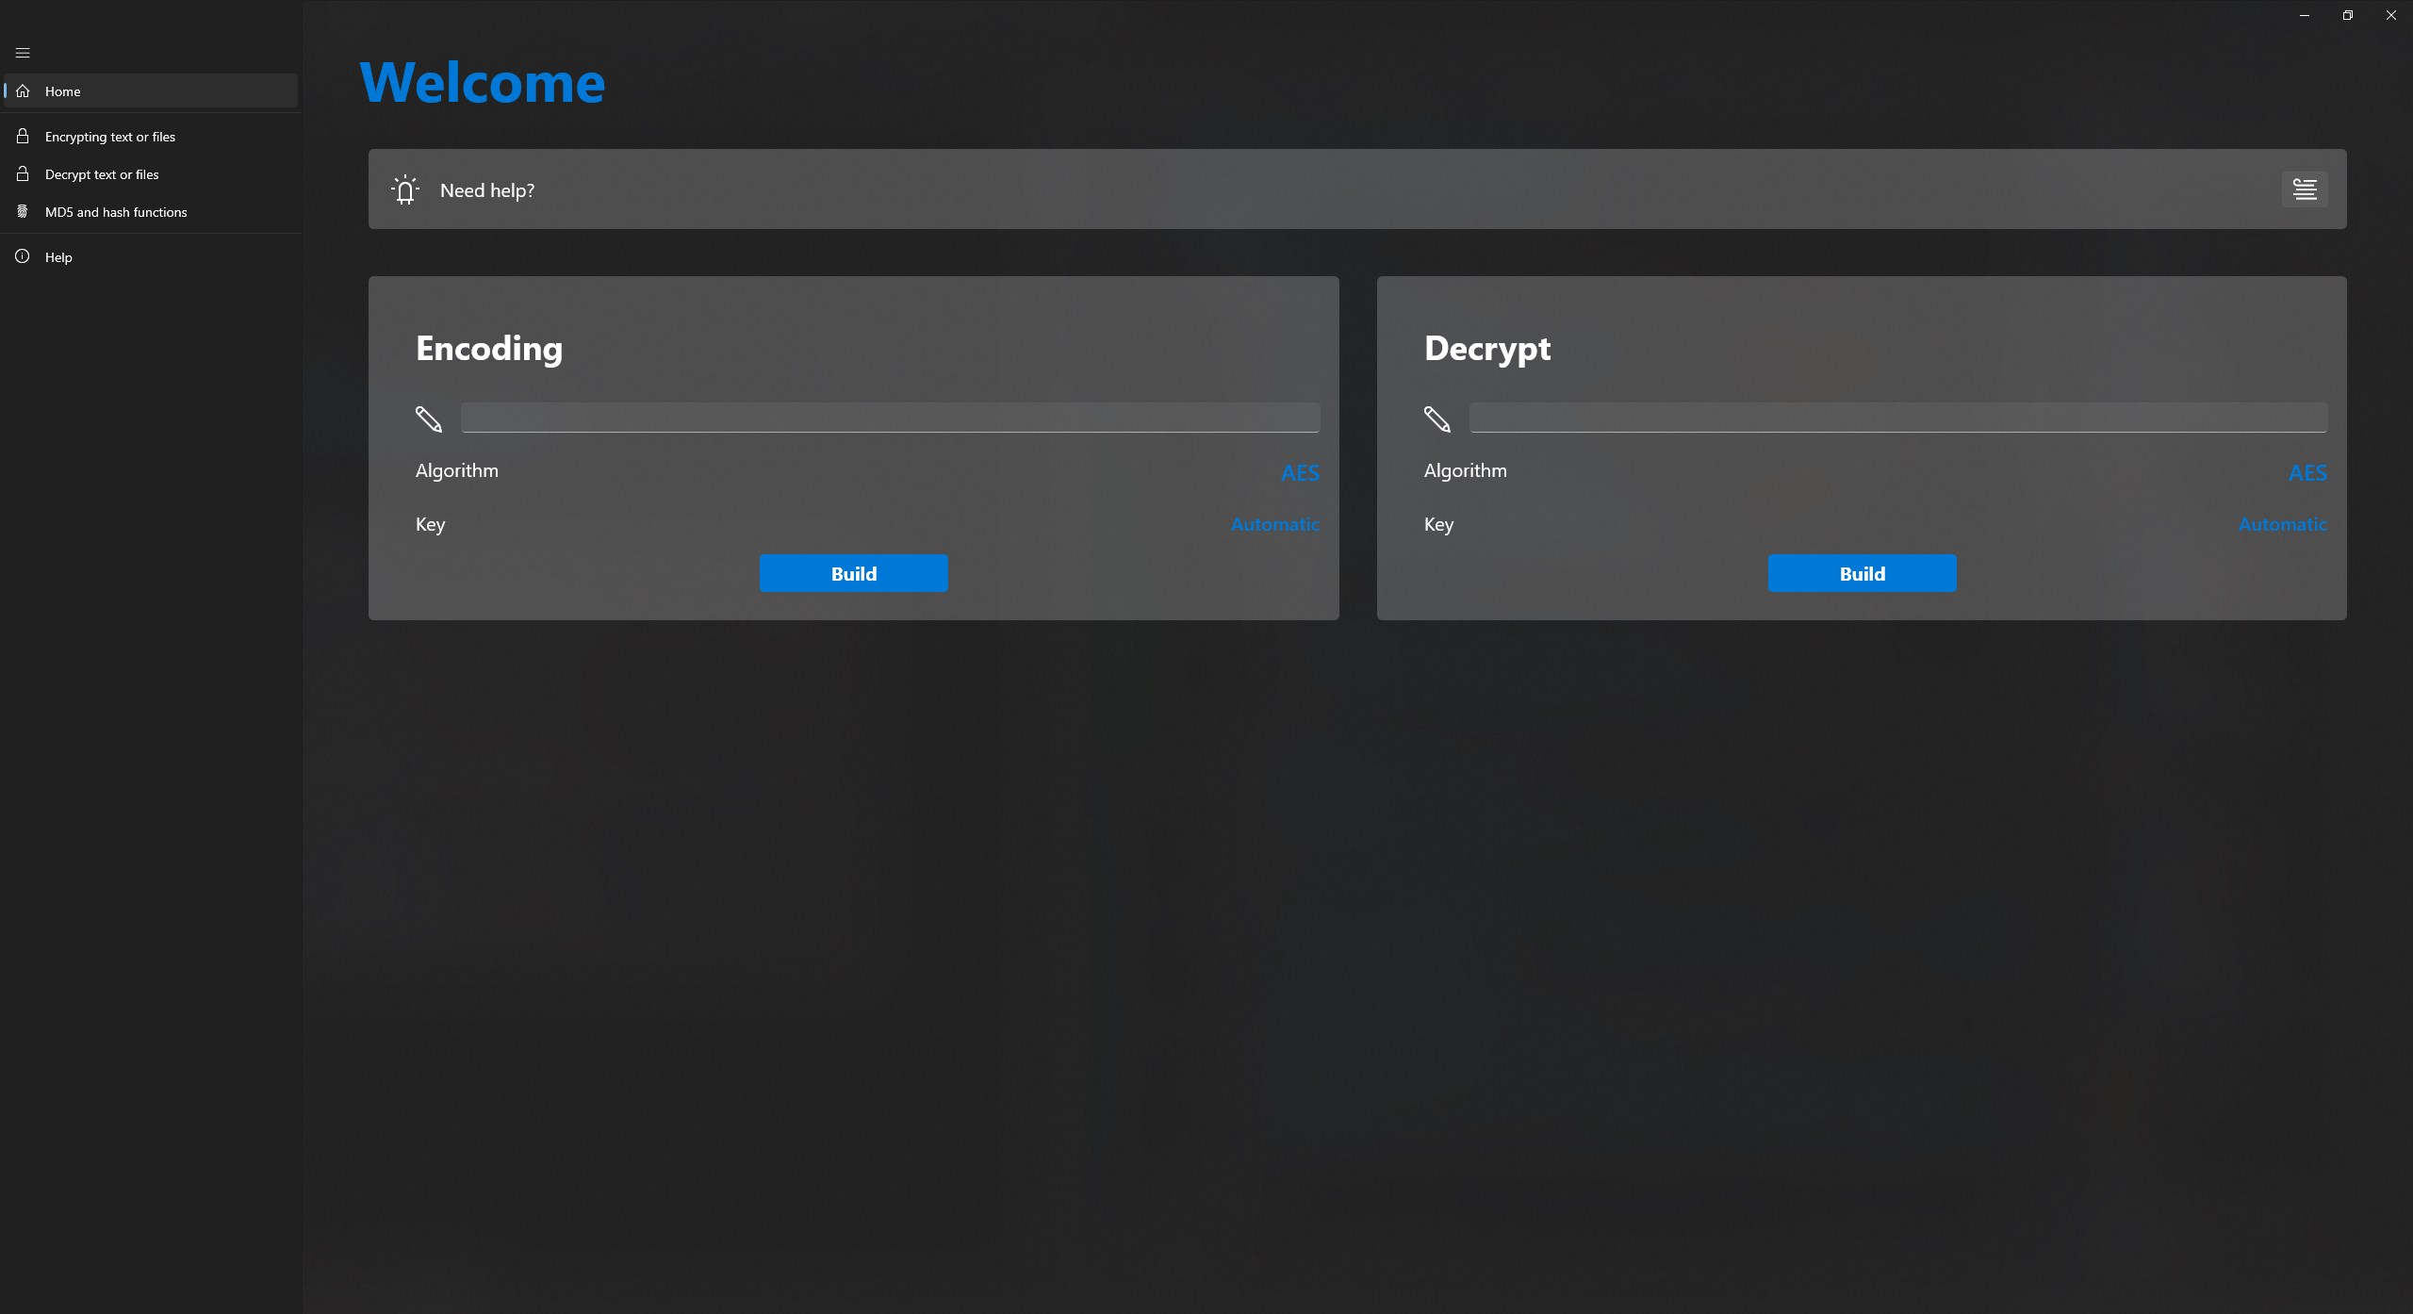This screenshot has width=2413, height=1314.
Task: Navigate to Decrypt text or files
Action: pos(102,173)
